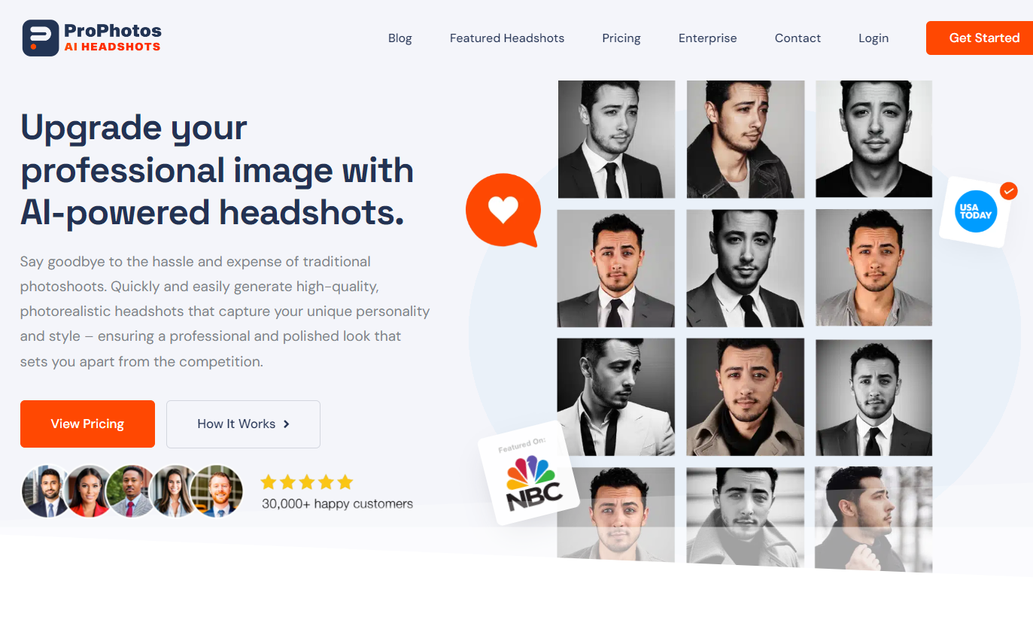This screenshot has height=641, width=1033.
Task: Click the USA Today badge
Action: pyautogui.click(x=975, y=211)
